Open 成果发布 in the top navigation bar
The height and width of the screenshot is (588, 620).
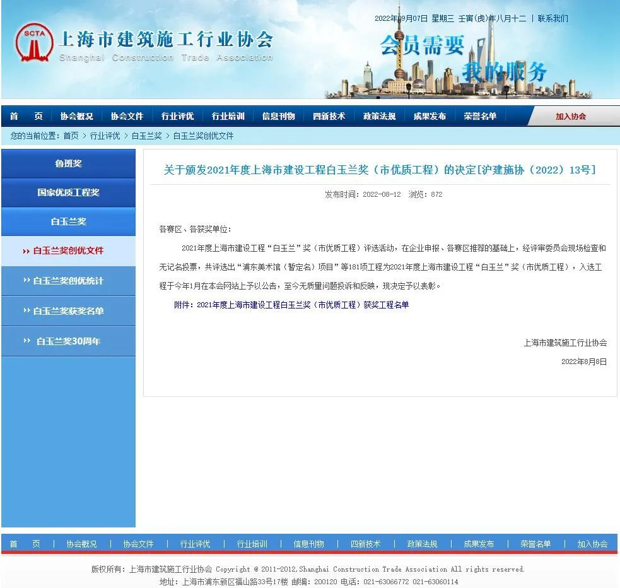430,116
